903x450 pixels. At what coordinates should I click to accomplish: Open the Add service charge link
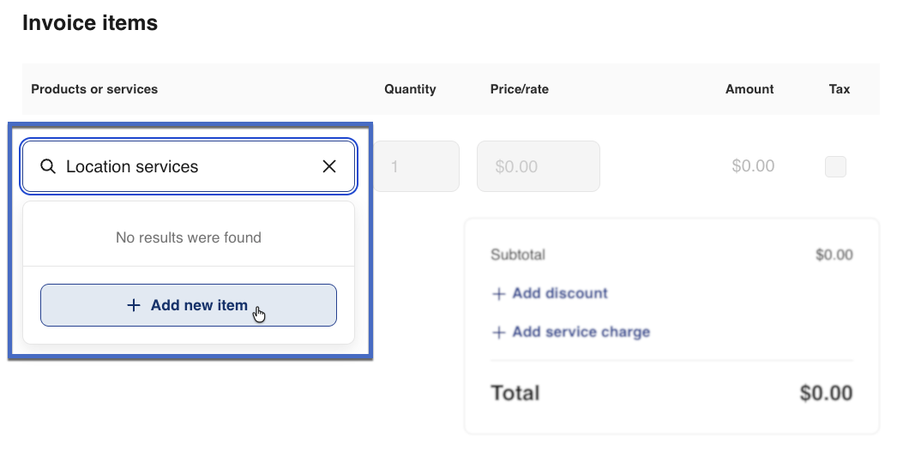tap(581, 333)
